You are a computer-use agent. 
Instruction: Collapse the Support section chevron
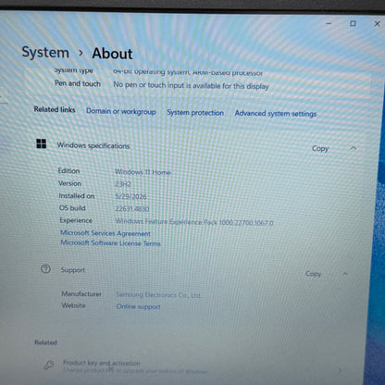[x=345, y=274]
